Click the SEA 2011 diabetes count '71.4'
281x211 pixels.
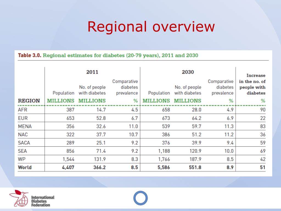tap(101, 151)
